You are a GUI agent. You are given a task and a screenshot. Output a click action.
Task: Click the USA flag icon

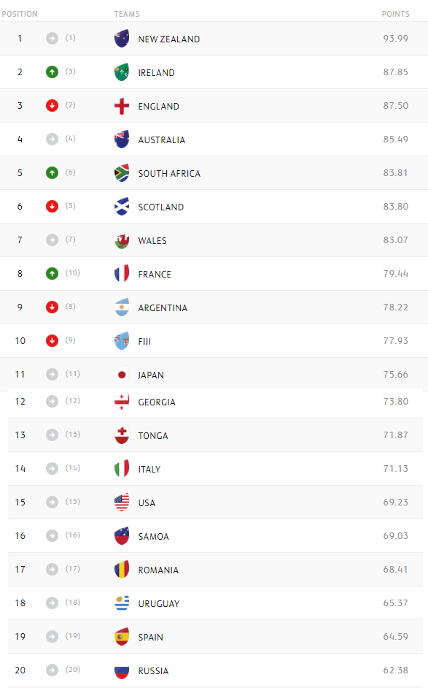(x=122, y=502)
